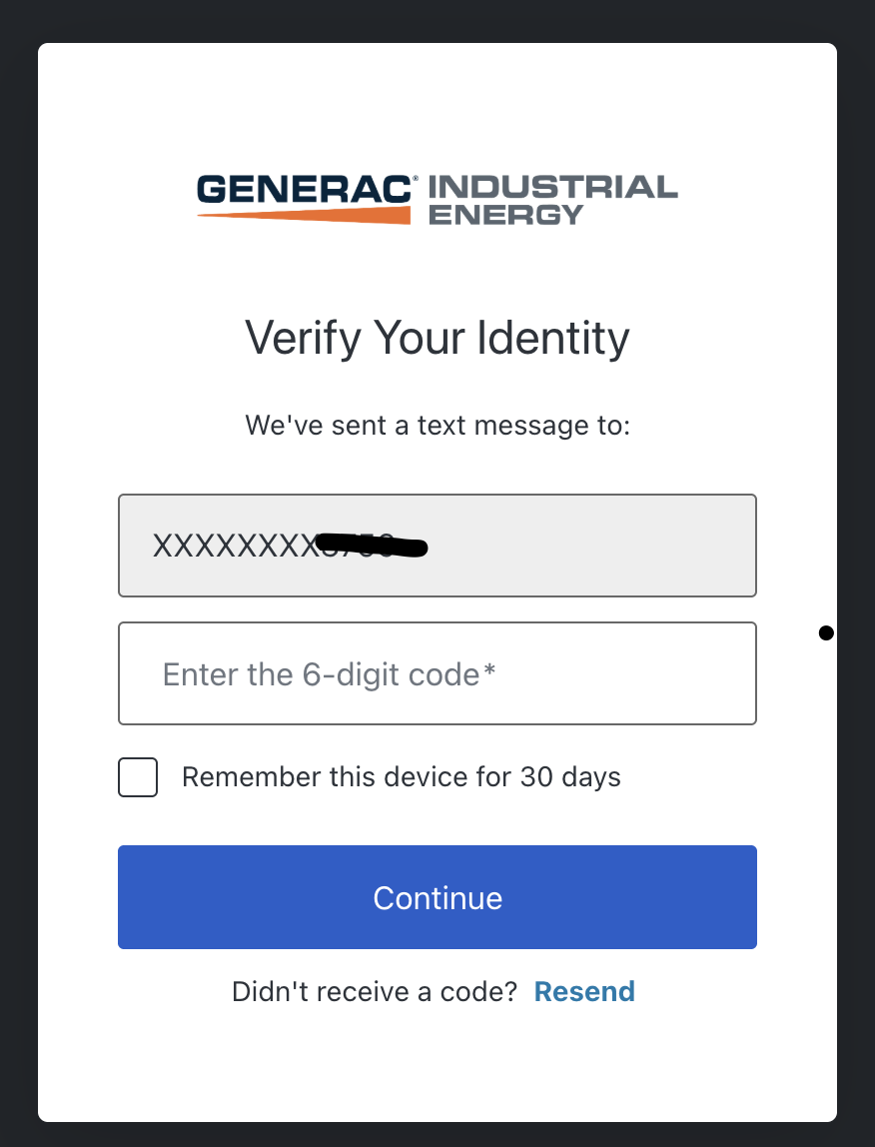This screenshot has height=1147, width=875.
Task: Click the 'Didn't receive a code?' text
Action: click(x=375, y=991)
